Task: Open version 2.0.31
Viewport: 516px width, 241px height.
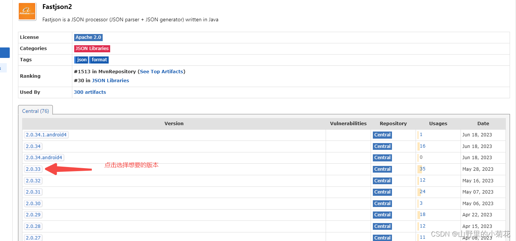Action: tap(33, 192)
